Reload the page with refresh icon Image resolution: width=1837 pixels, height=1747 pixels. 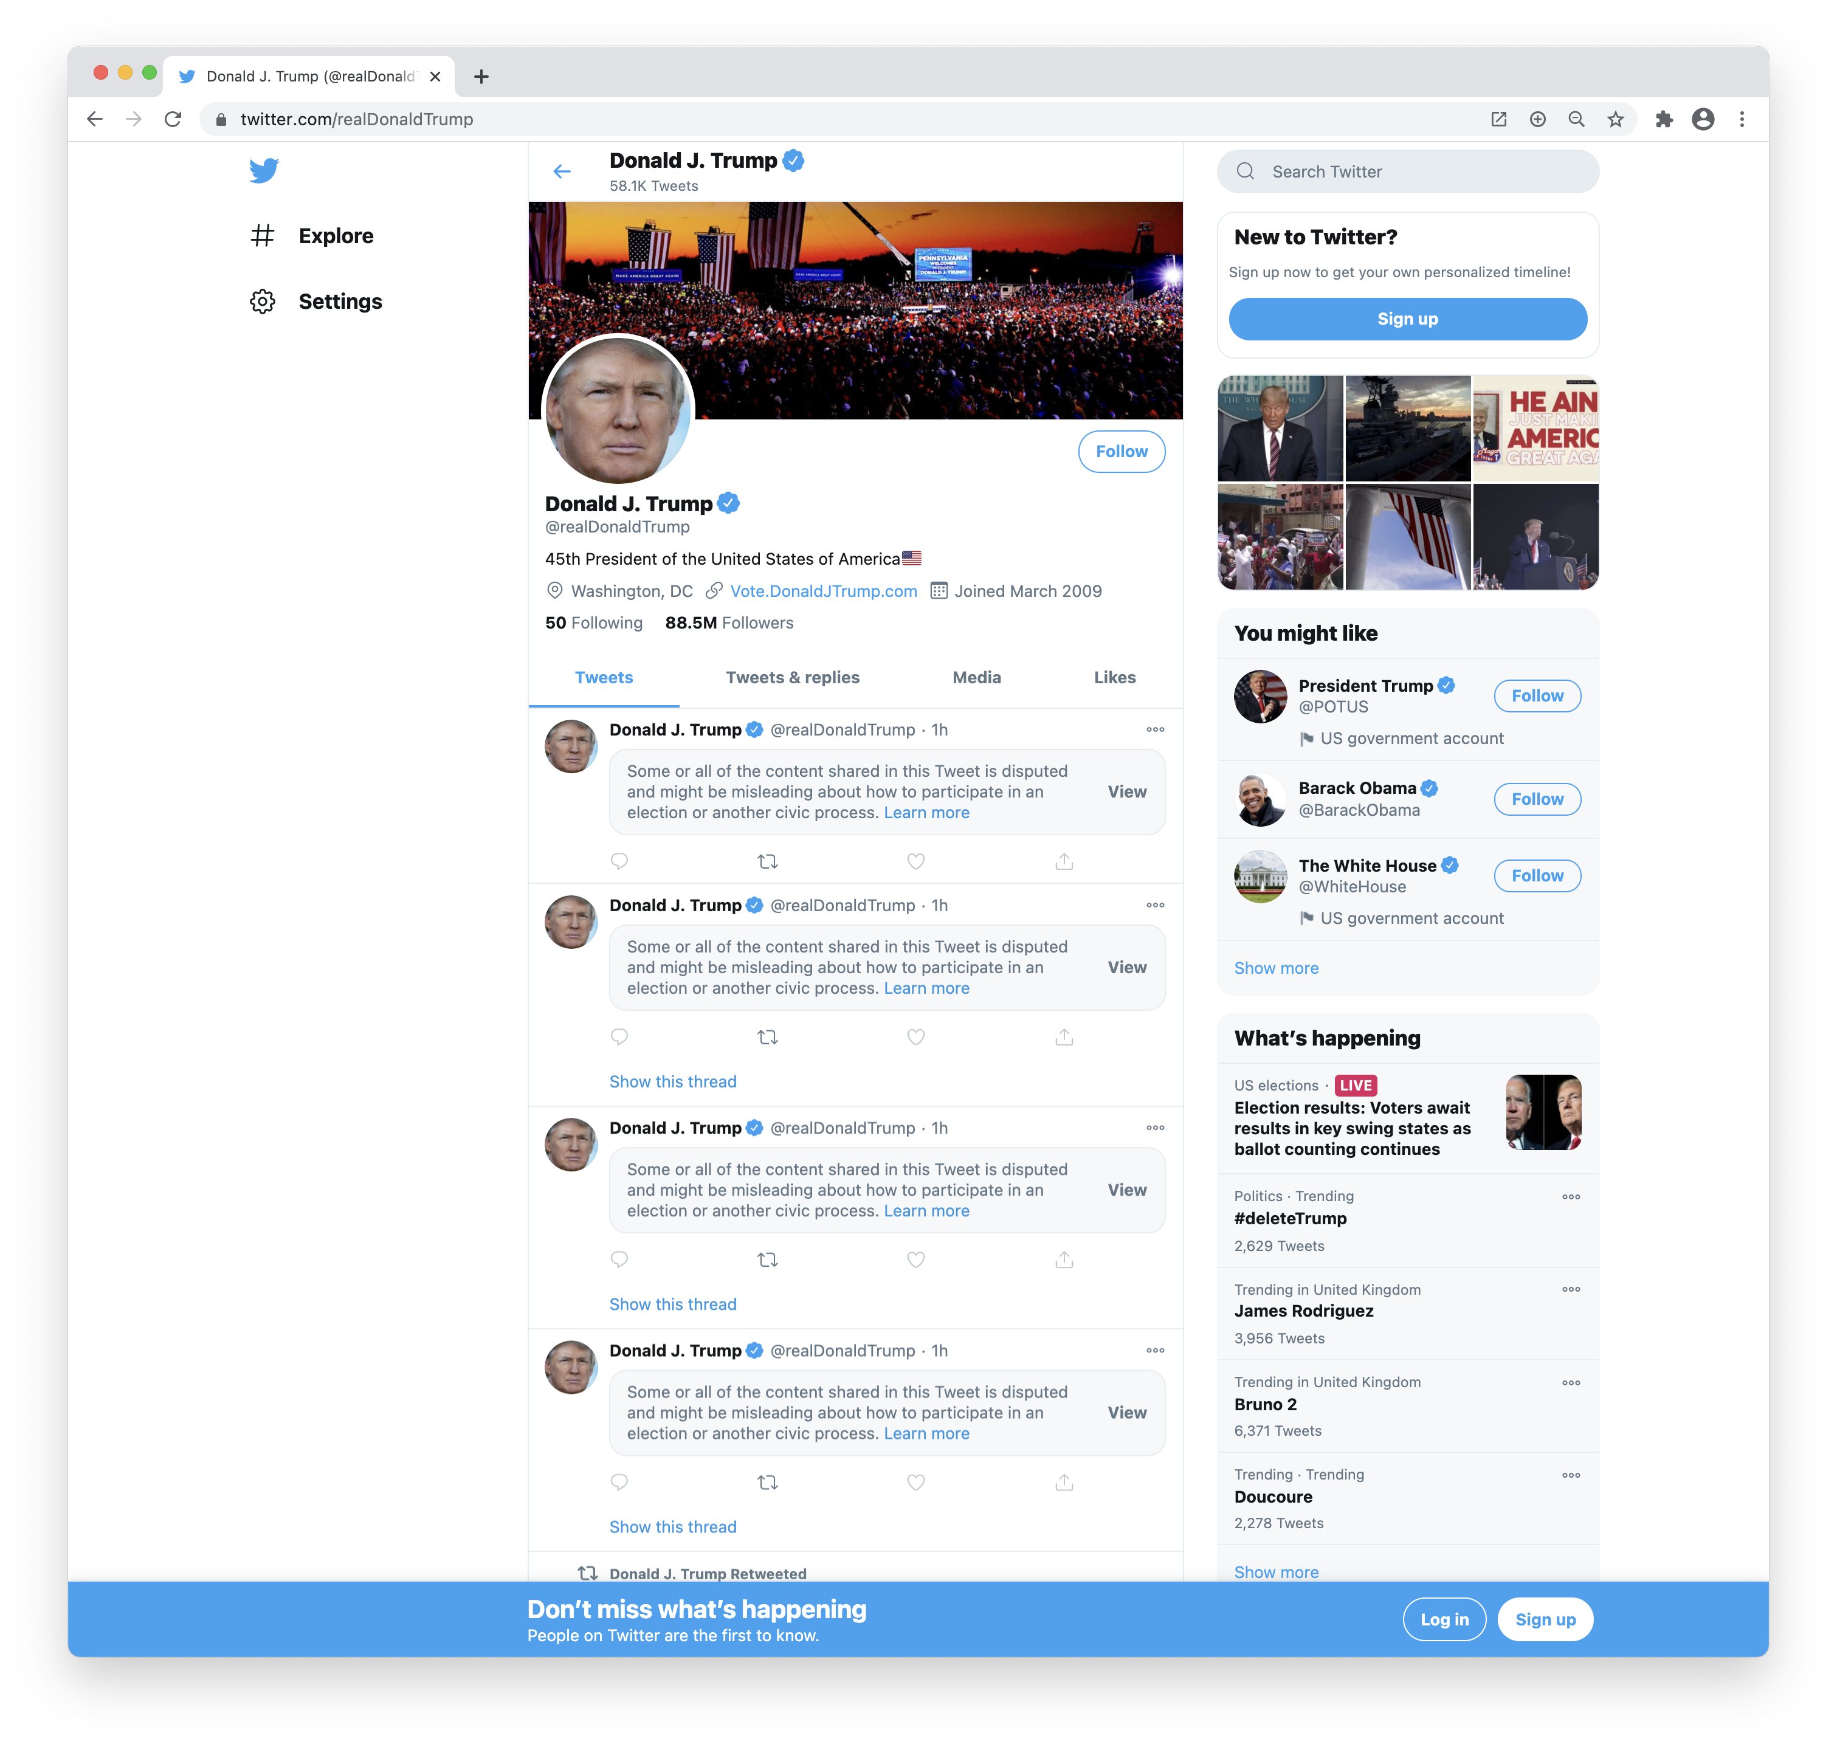[173, 119]
